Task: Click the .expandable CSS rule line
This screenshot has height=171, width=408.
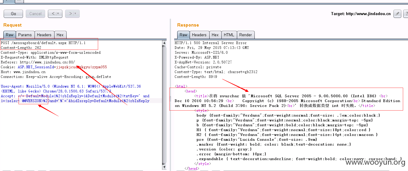Action: (299, 159)
